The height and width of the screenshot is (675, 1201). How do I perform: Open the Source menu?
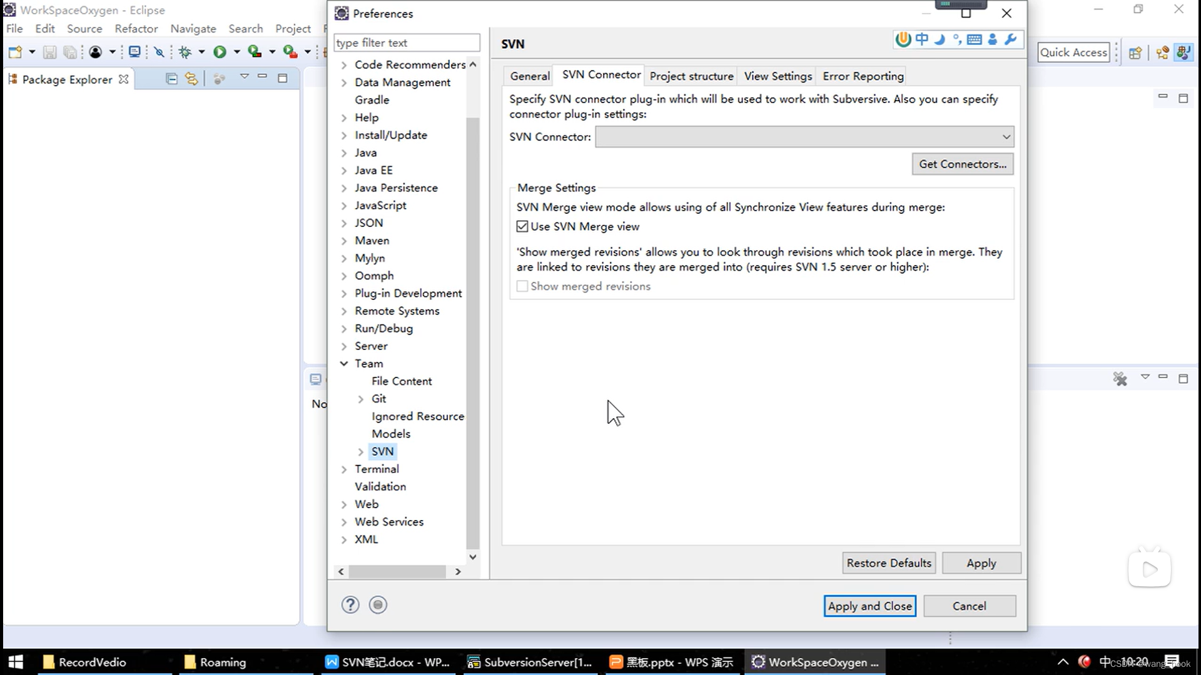tap(84, 29)
